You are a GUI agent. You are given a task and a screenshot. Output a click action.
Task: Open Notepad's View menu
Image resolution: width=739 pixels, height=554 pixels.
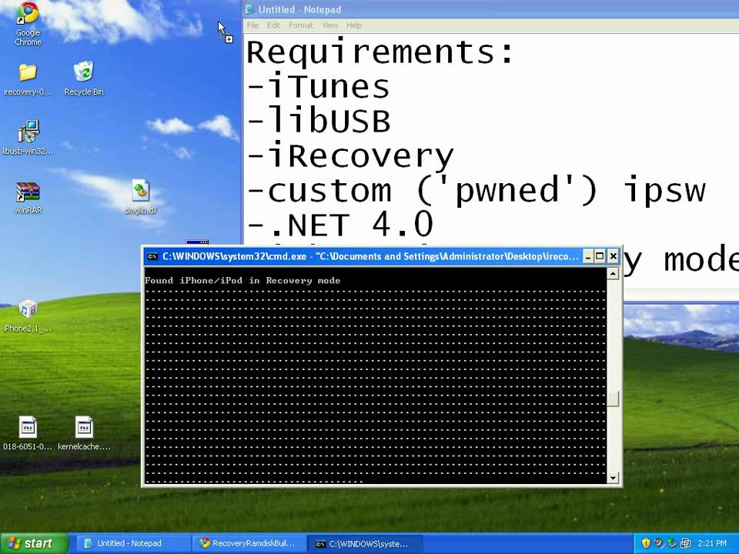(330, 25)
